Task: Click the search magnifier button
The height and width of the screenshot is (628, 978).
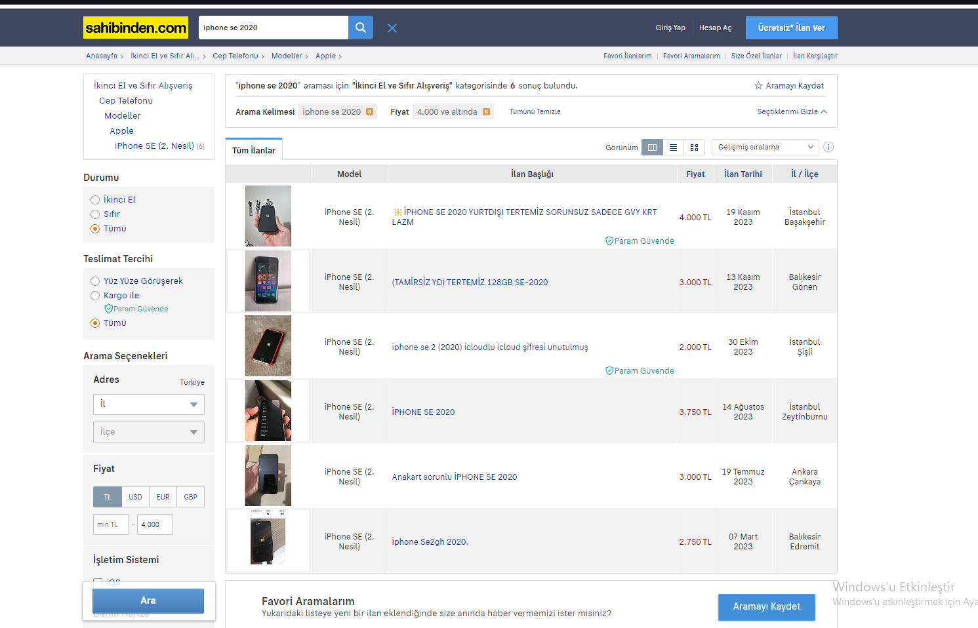Action: [x=361, y=28]
